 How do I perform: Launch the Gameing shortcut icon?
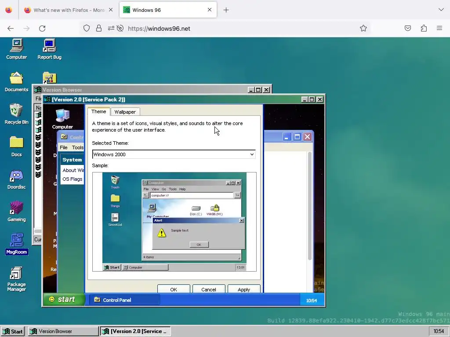[x=16, y=212]
